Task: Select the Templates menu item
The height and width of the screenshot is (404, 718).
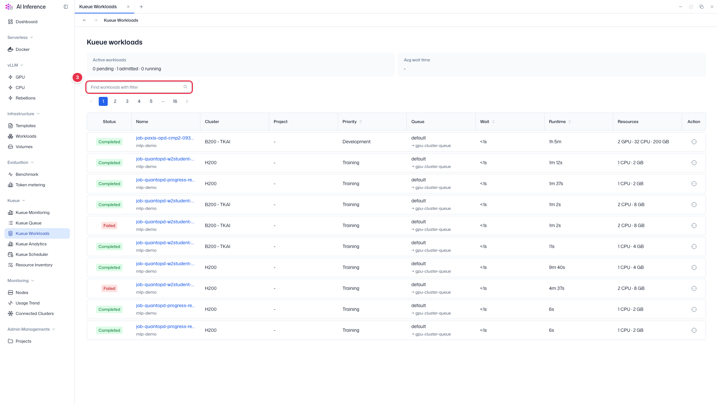Action: [37, 126]
